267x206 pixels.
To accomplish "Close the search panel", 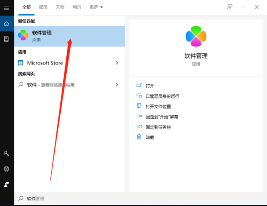I will click(x=257, y=7).
